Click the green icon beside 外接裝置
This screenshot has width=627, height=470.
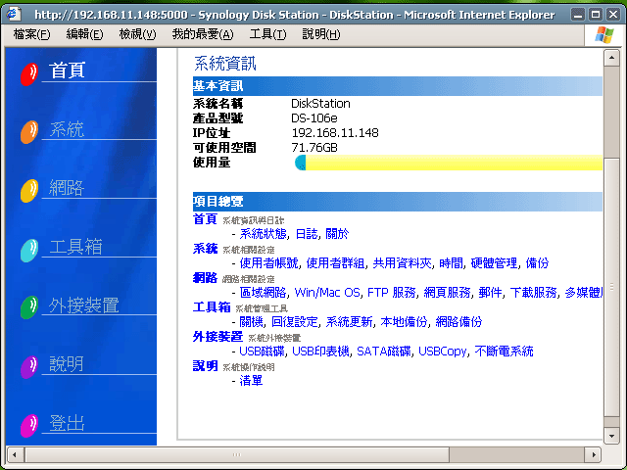click(x=29, y=307)
